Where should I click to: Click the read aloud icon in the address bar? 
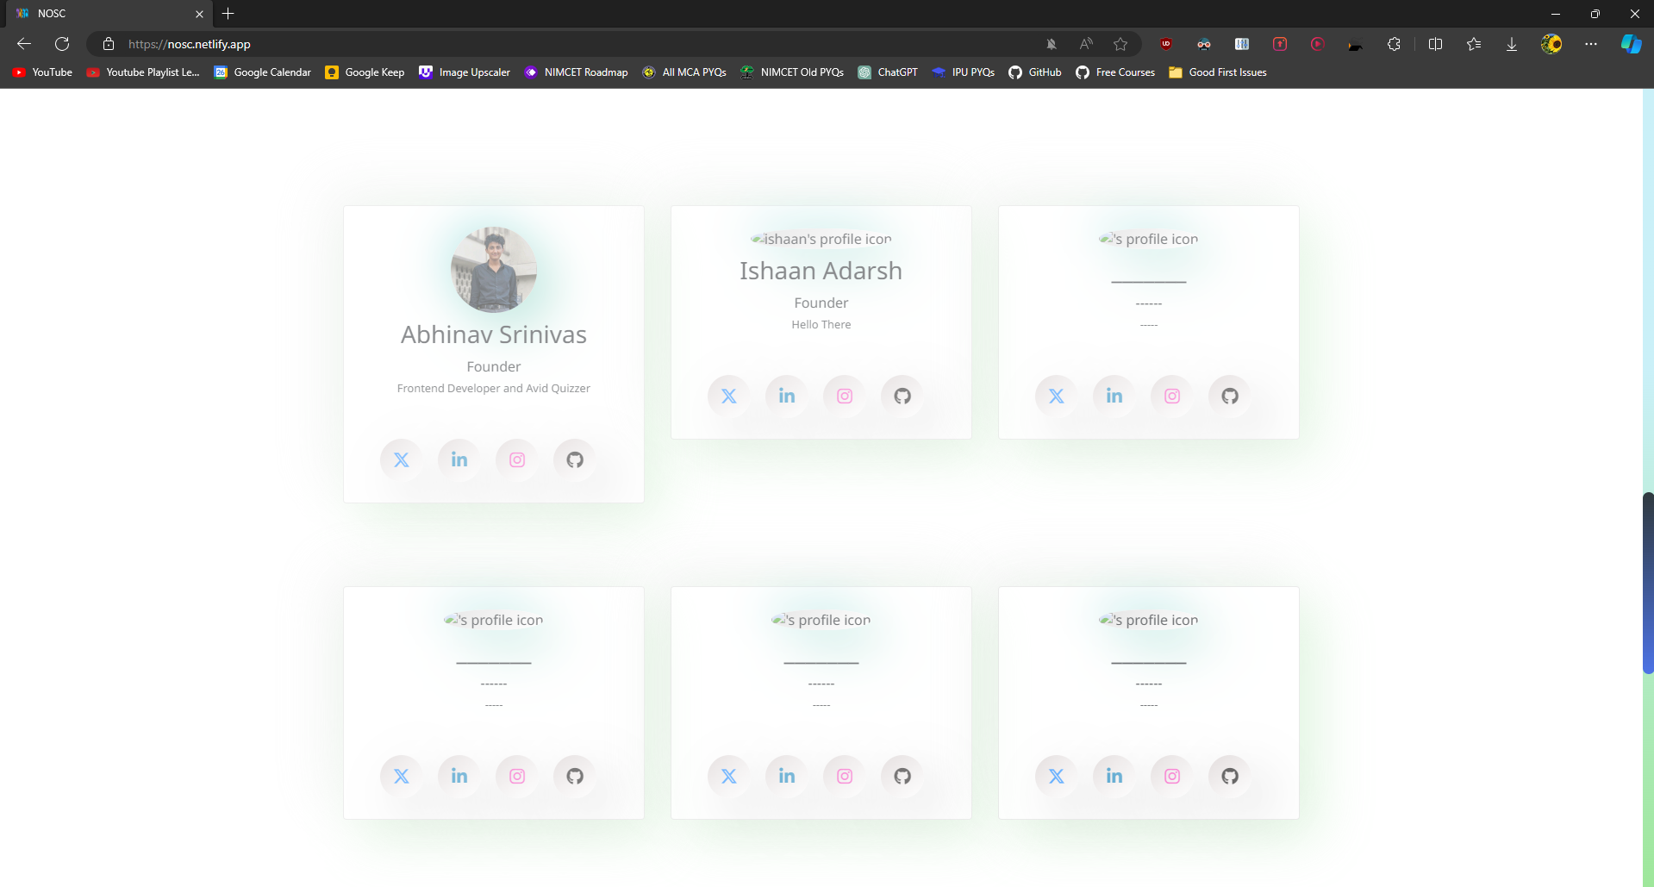point(1085,44)
